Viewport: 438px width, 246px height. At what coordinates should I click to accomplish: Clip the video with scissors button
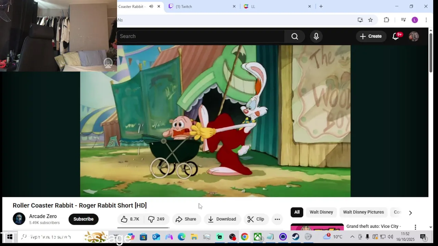pyautogui.click(x=256, y=219)
